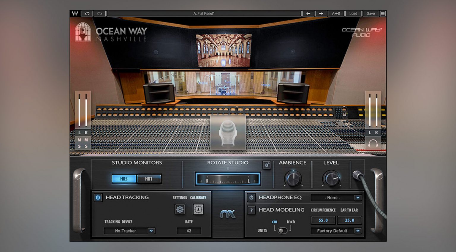This screenshot has height=252, width=456.
Task: Solo the left channel meter
Action: [x=79, y=146]
